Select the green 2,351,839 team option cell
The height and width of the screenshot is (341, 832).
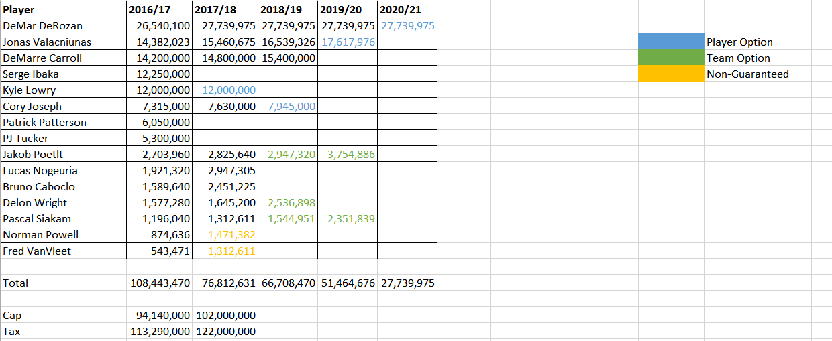pyautogui.click(x=348, y=218)
